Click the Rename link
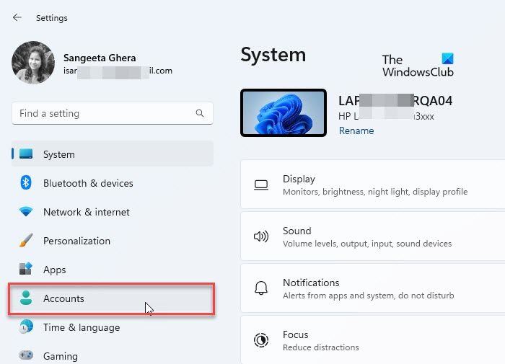This screenshot has height=364, width=505. click(x=356, y=130)
